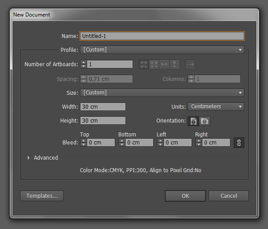
Task: Click the Columns up stepper arrow
Action: tap(191, 77)
